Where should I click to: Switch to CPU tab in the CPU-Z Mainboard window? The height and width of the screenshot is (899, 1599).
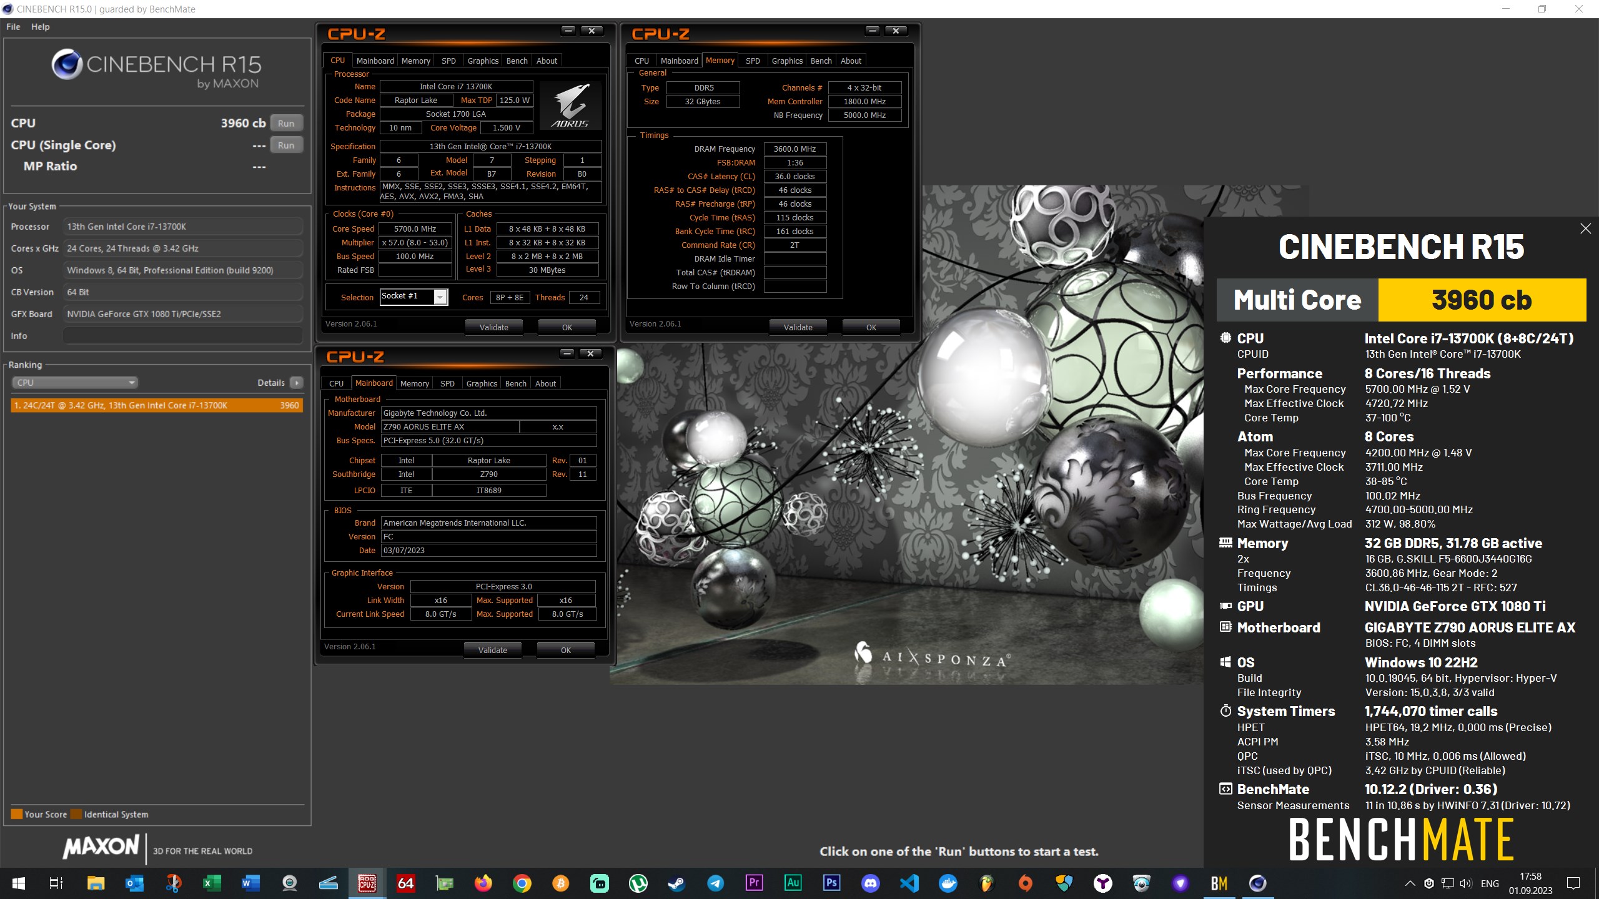[336, 383]
